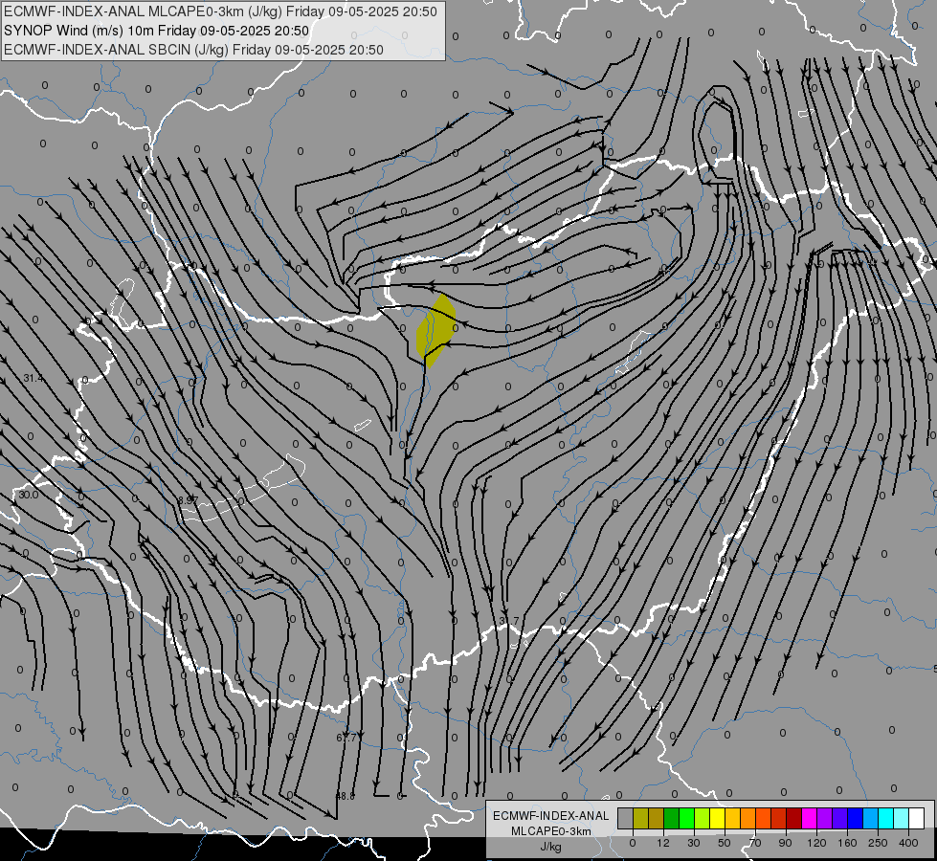The width and height of the screenshot is (937, 861).
Task: Select the white swatch at legend end
Action: 916,819
